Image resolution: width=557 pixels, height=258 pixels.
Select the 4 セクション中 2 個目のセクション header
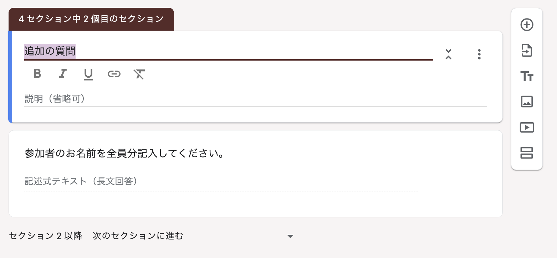click(91, 19)
